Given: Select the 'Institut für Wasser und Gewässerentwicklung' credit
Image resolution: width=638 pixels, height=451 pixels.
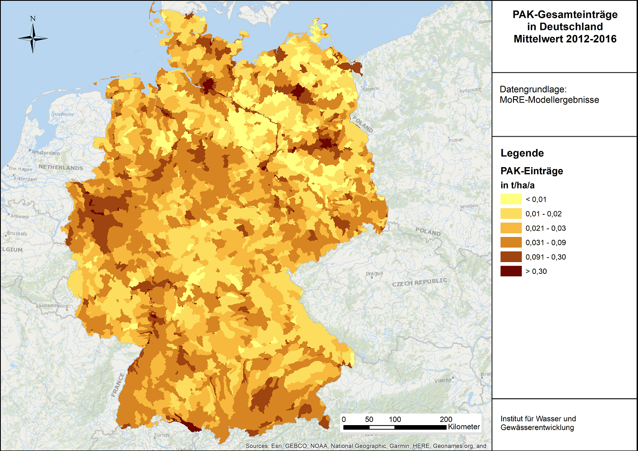Looking at the screenshot, I should tap(538, 423).
